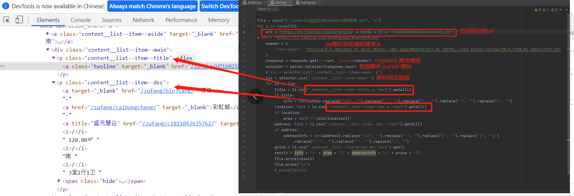The image size is (574, 196).
Task: Click line number 16 in the gutter
Action: pos(243,90)
